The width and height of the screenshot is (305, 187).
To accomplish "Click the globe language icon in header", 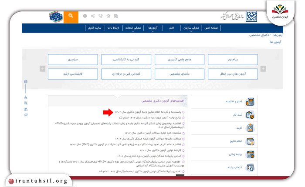I will pos(85,16).
